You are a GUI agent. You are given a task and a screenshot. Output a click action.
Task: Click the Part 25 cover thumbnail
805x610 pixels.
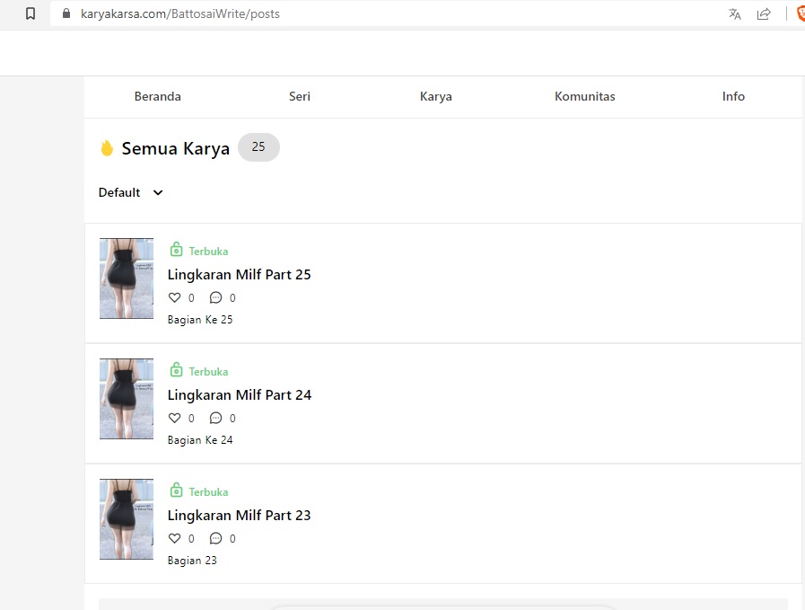[x=127, y=278]
